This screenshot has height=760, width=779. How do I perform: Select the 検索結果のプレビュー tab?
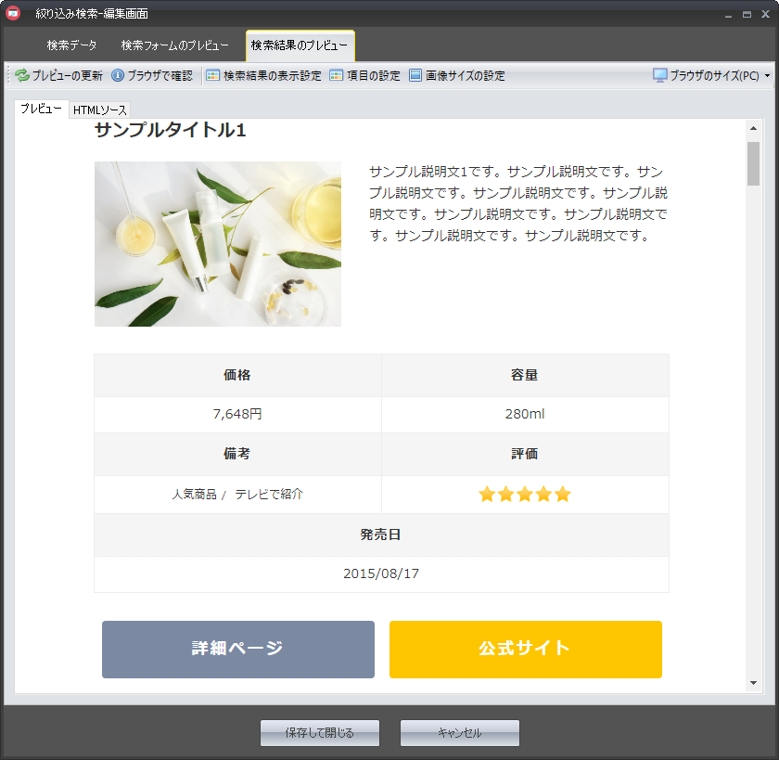(300, 45)
